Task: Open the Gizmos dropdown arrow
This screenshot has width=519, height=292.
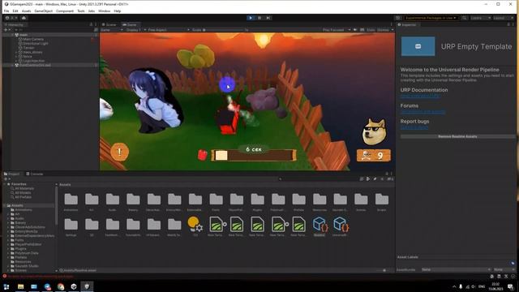Action: (392, 30)
